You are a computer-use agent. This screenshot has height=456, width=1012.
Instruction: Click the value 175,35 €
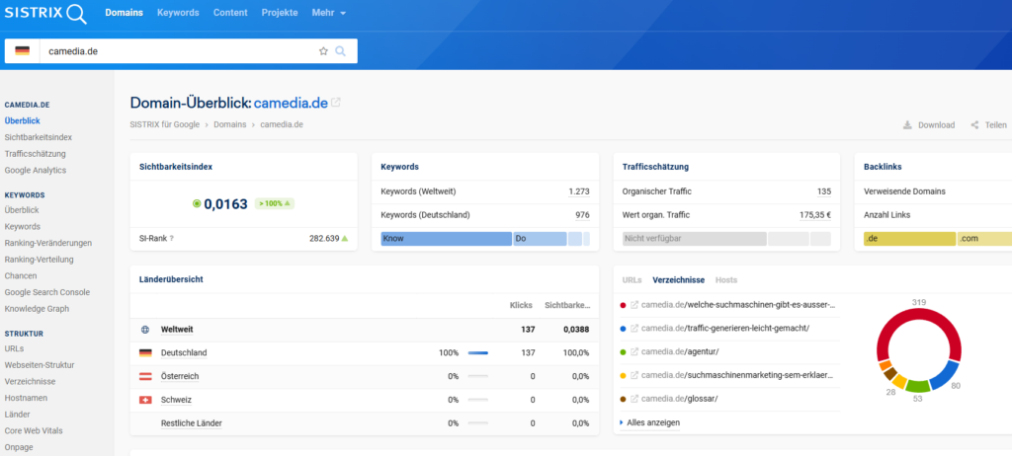tap(815, 215)
